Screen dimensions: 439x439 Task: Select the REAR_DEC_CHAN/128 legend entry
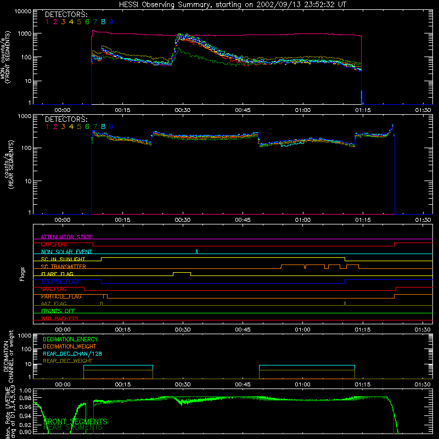72,353
